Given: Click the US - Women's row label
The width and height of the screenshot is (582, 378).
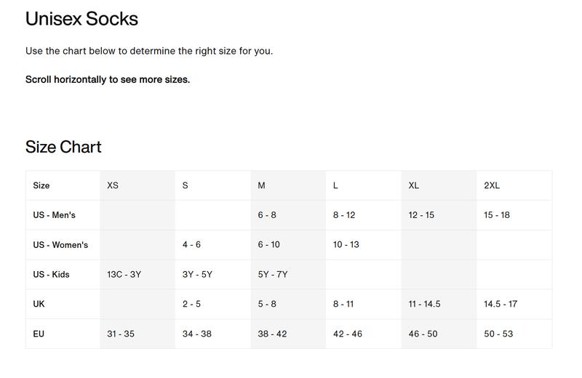Looking at the screenshot, I should pos(60,245).
